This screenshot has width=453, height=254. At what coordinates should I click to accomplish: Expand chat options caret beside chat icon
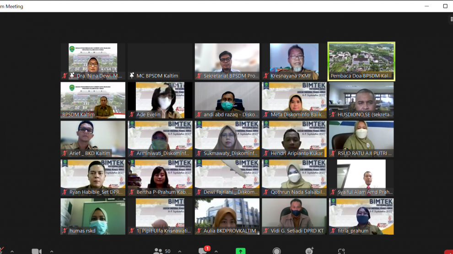point(216,252)
